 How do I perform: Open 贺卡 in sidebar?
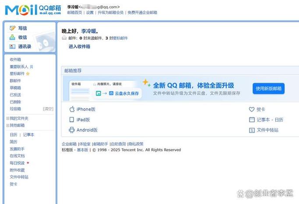[x=13, y=184]
